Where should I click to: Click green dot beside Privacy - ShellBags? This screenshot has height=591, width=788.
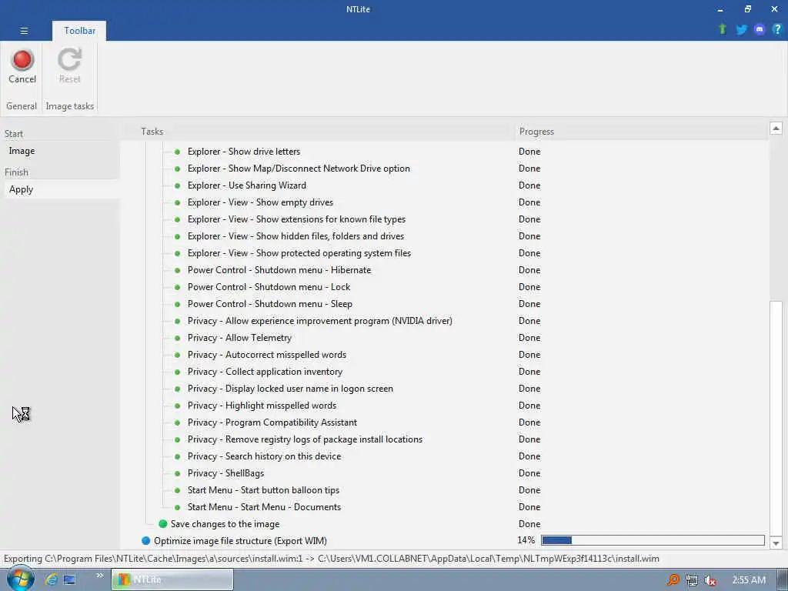(178, 473)
